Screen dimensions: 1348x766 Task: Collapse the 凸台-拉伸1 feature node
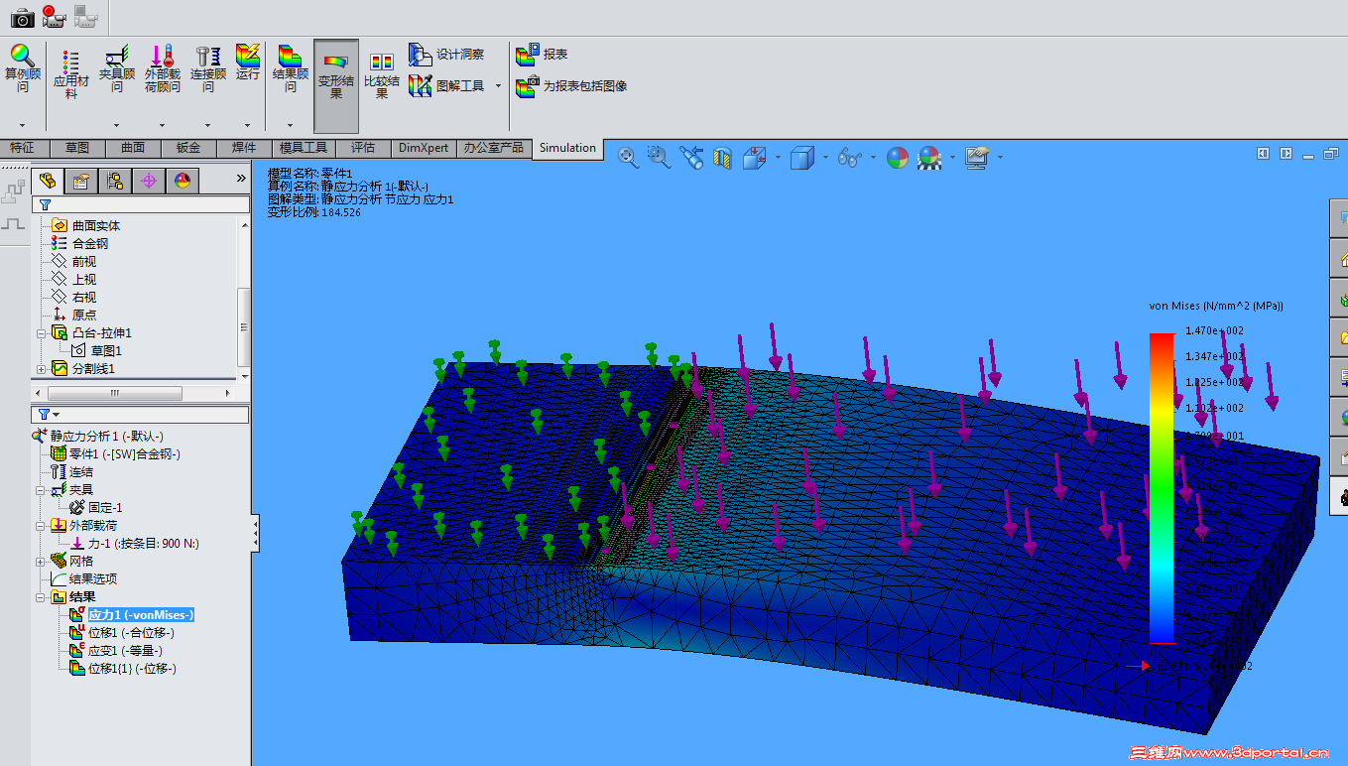pos(42,333)
